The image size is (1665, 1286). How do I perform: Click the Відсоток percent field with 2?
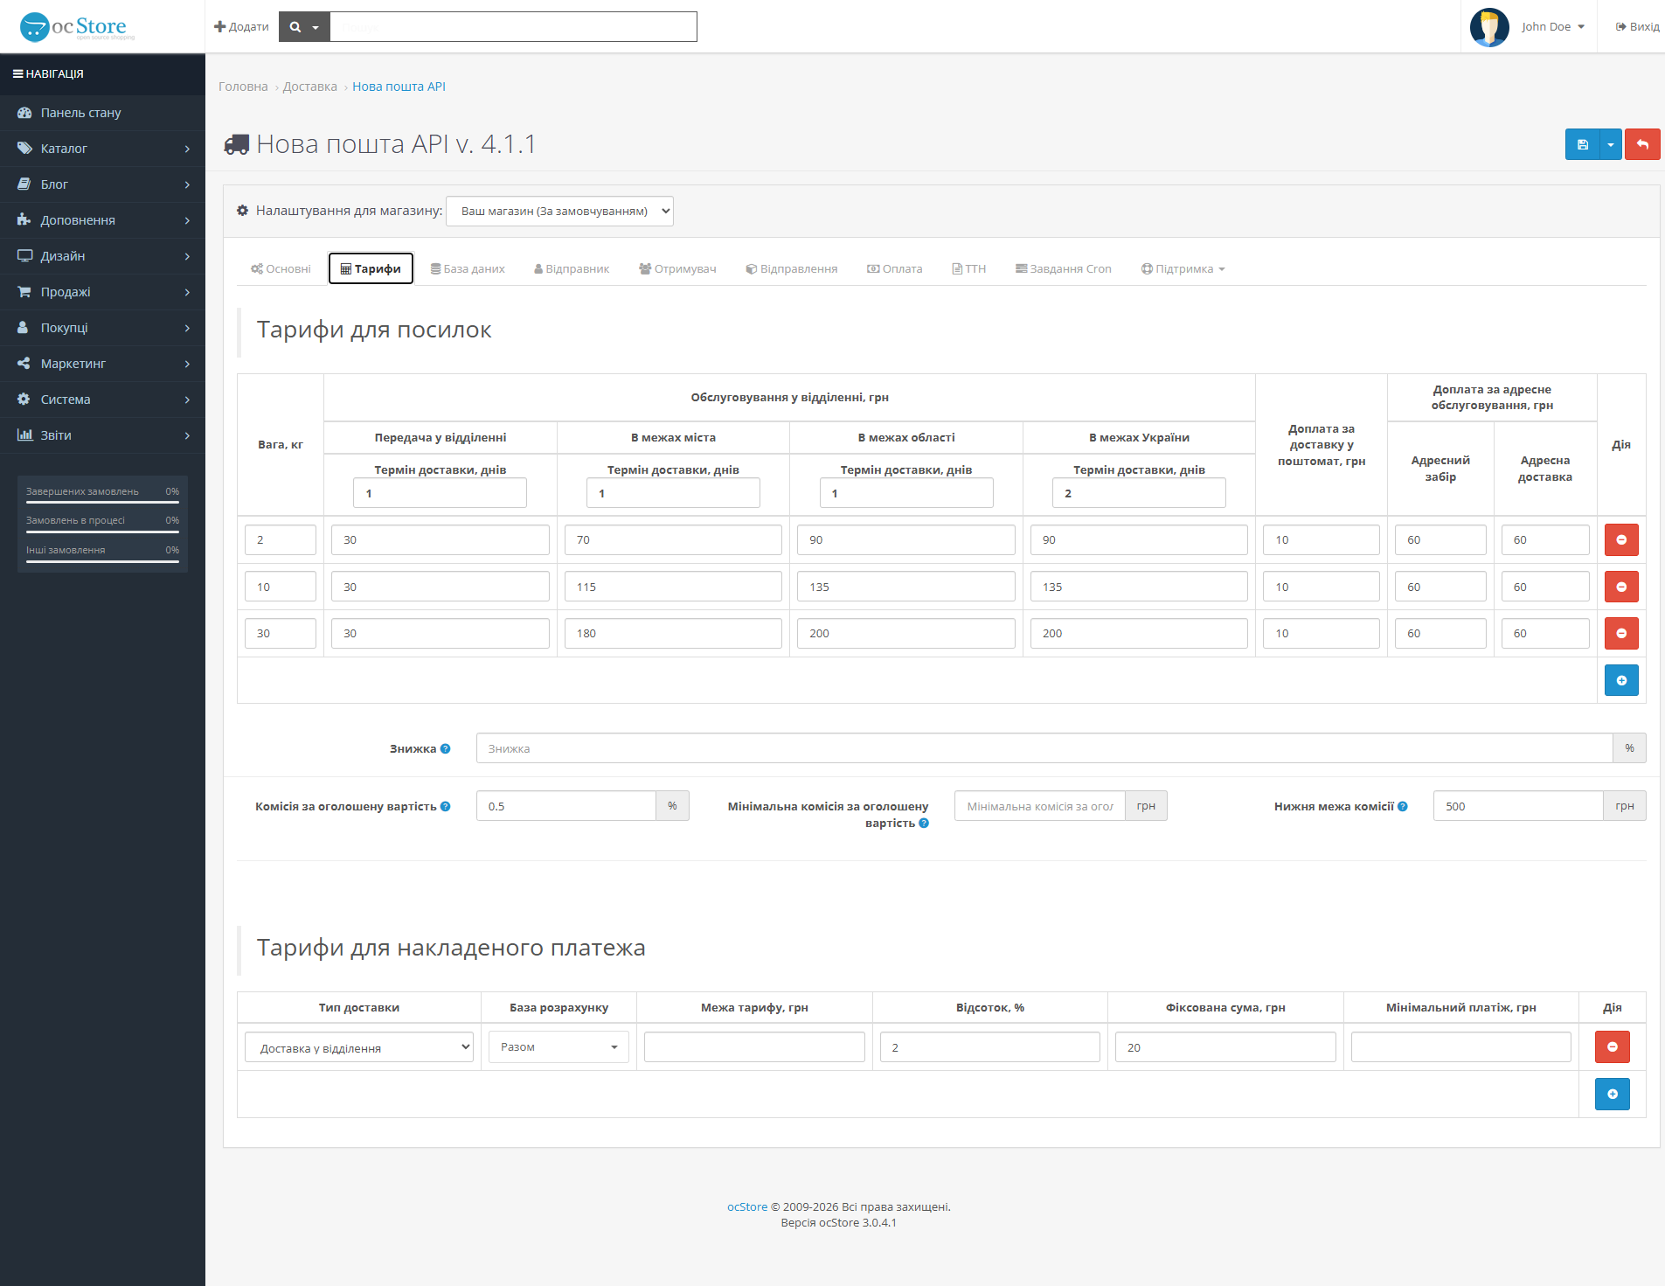990,1047
